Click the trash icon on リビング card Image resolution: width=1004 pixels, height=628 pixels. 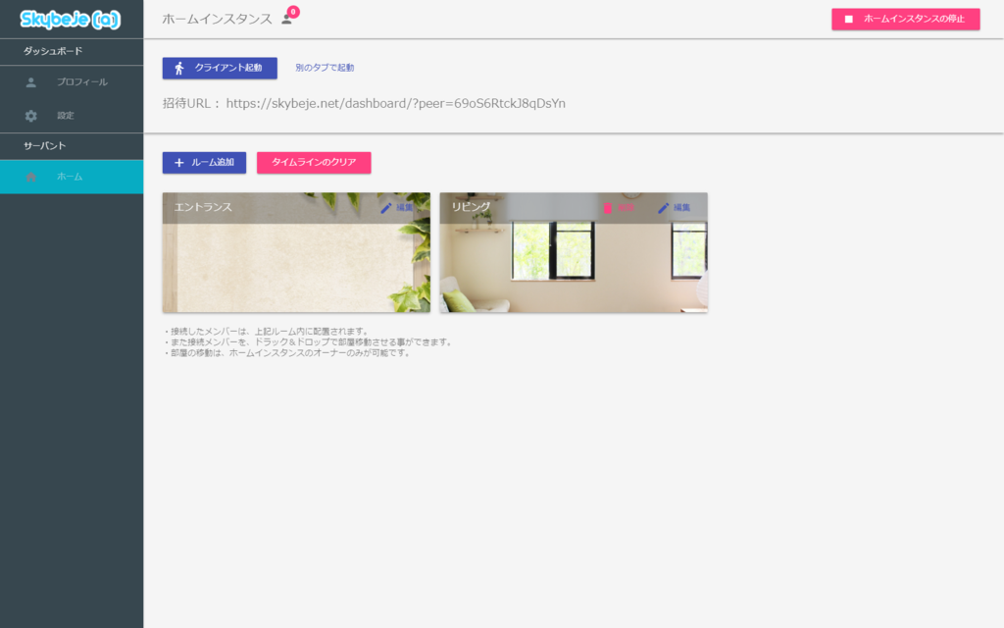(x=608, y=208)
